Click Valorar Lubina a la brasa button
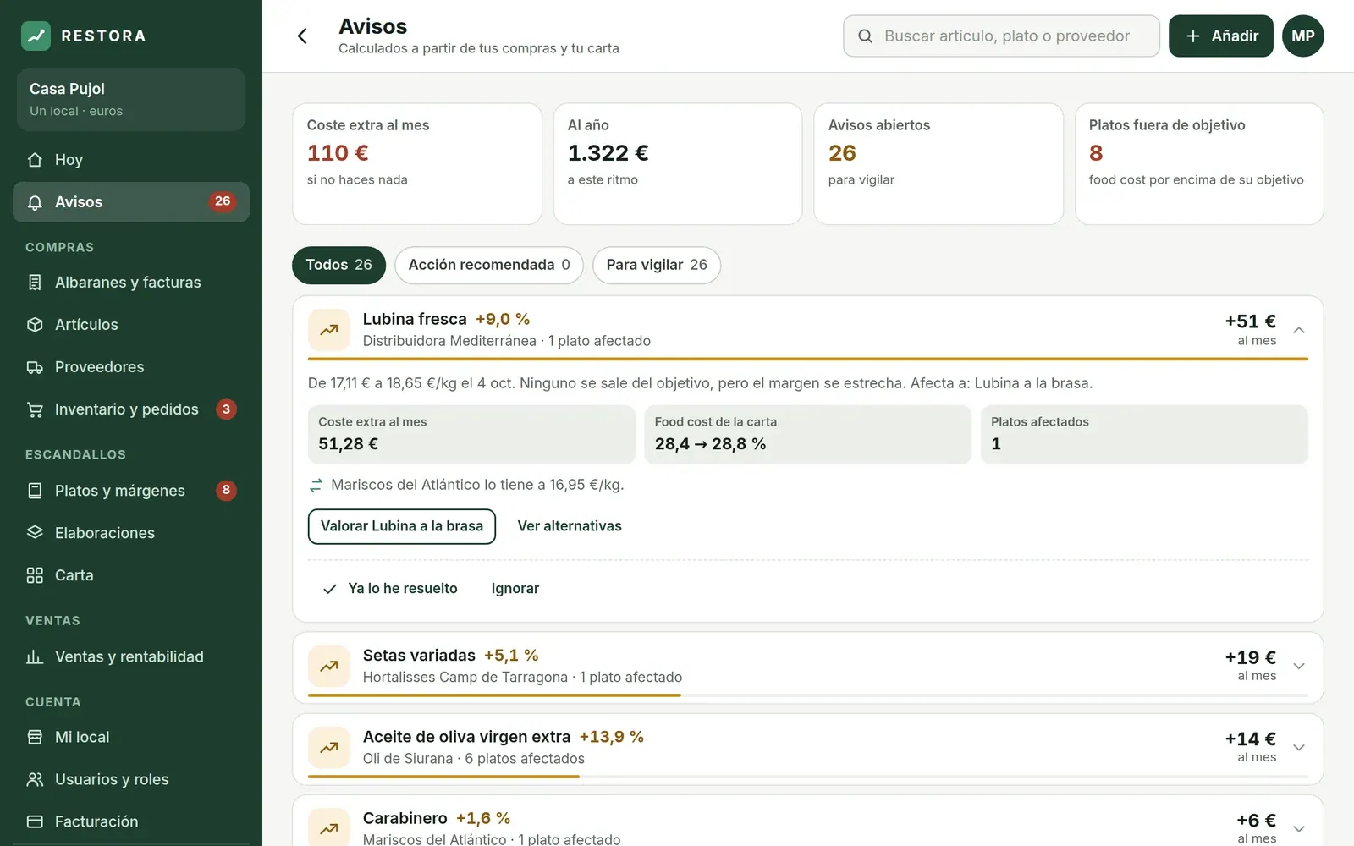This screenshot has width=1354, height=846. pos(402,526)
